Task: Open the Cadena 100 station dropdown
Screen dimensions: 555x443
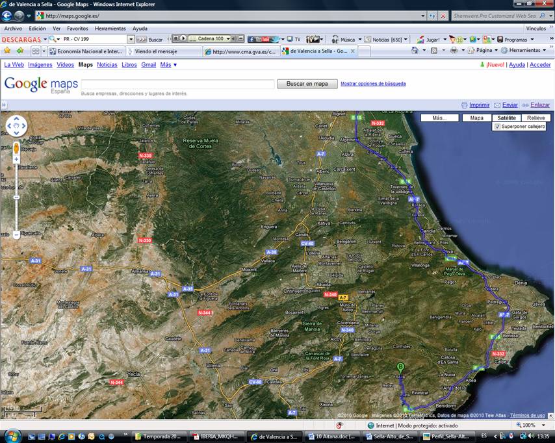Action: 228,38
